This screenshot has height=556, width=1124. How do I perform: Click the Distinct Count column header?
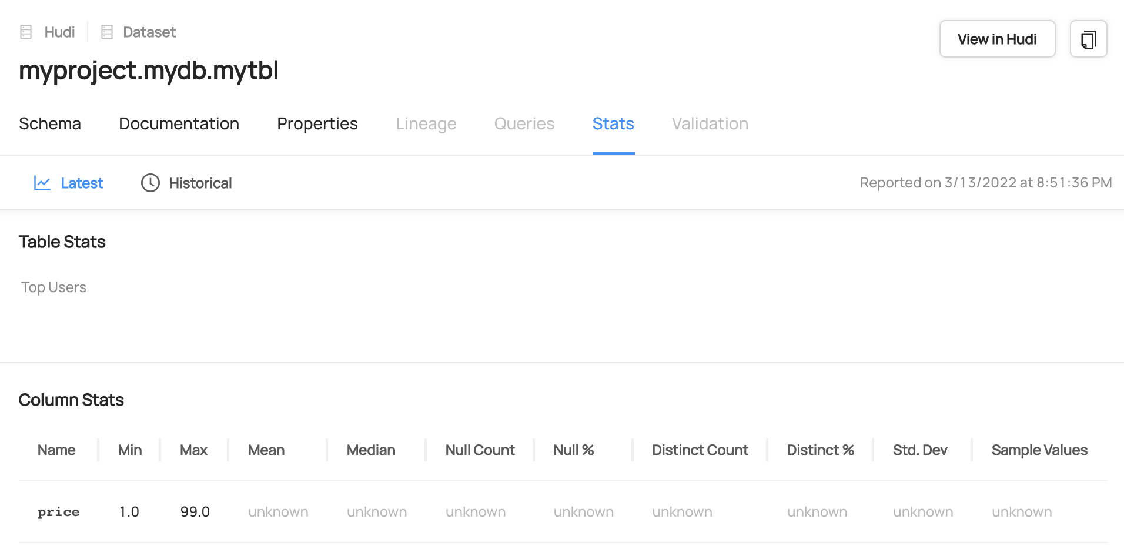tap(700, 450)
